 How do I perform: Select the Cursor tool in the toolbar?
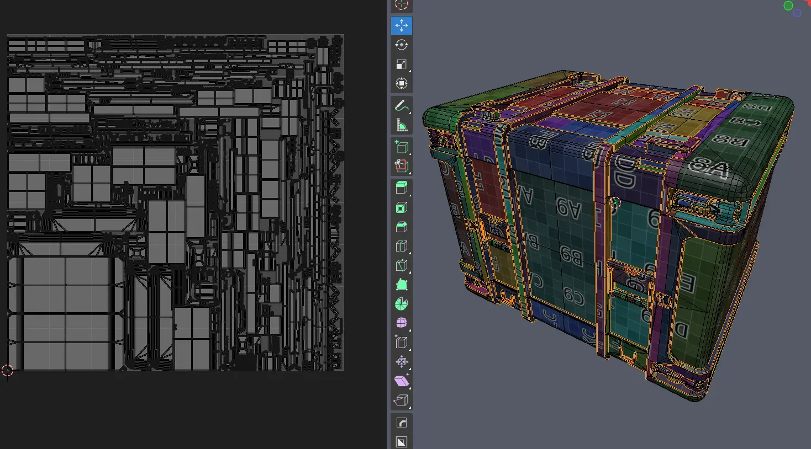pyautogui.click(x=402, y=6)
